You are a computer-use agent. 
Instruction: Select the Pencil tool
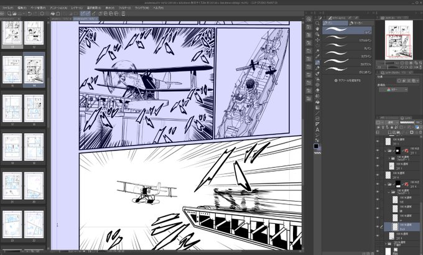(317, 68)
